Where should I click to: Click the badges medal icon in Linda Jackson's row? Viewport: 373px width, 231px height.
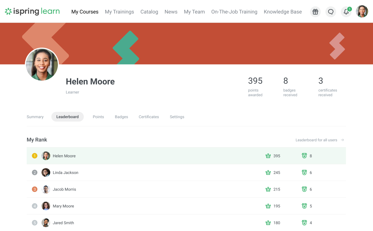[304, 172]
